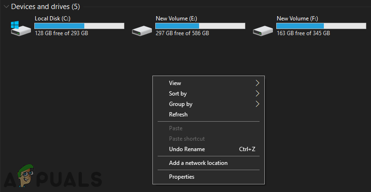Viewport: 371px width, 192px height.
Task: Click the New Volume (F:) label
Action: pos(297,19)
